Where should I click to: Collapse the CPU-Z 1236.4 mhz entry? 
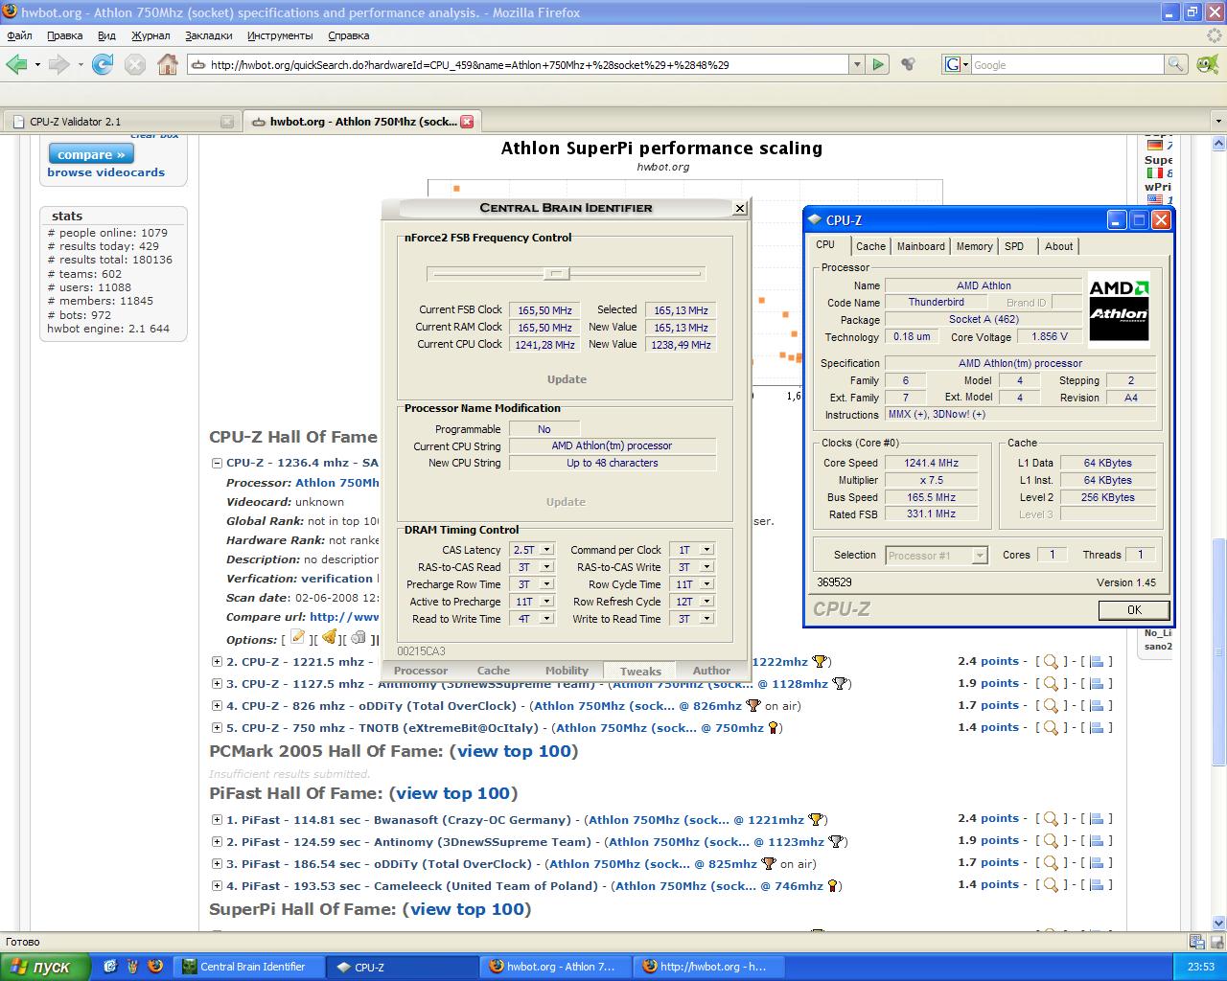[x=218, y=463]
